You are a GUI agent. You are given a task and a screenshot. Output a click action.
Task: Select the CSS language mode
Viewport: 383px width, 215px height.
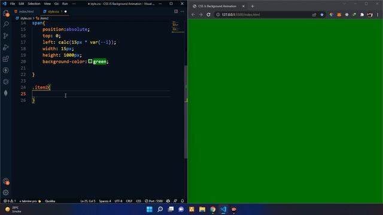coord(138,201)
